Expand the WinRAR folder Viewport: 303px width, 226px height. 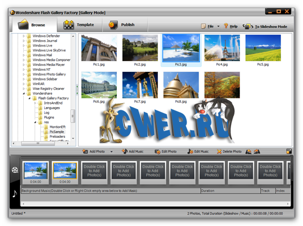point(24,84)
